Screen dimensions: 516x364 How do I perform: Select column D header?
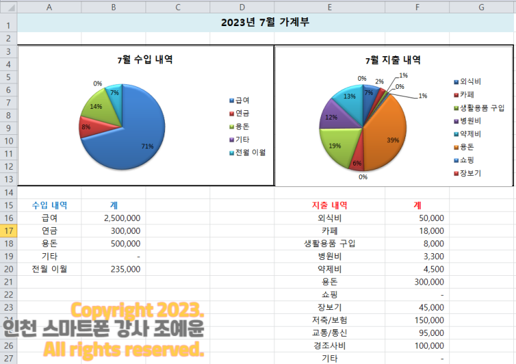(242, 7)
